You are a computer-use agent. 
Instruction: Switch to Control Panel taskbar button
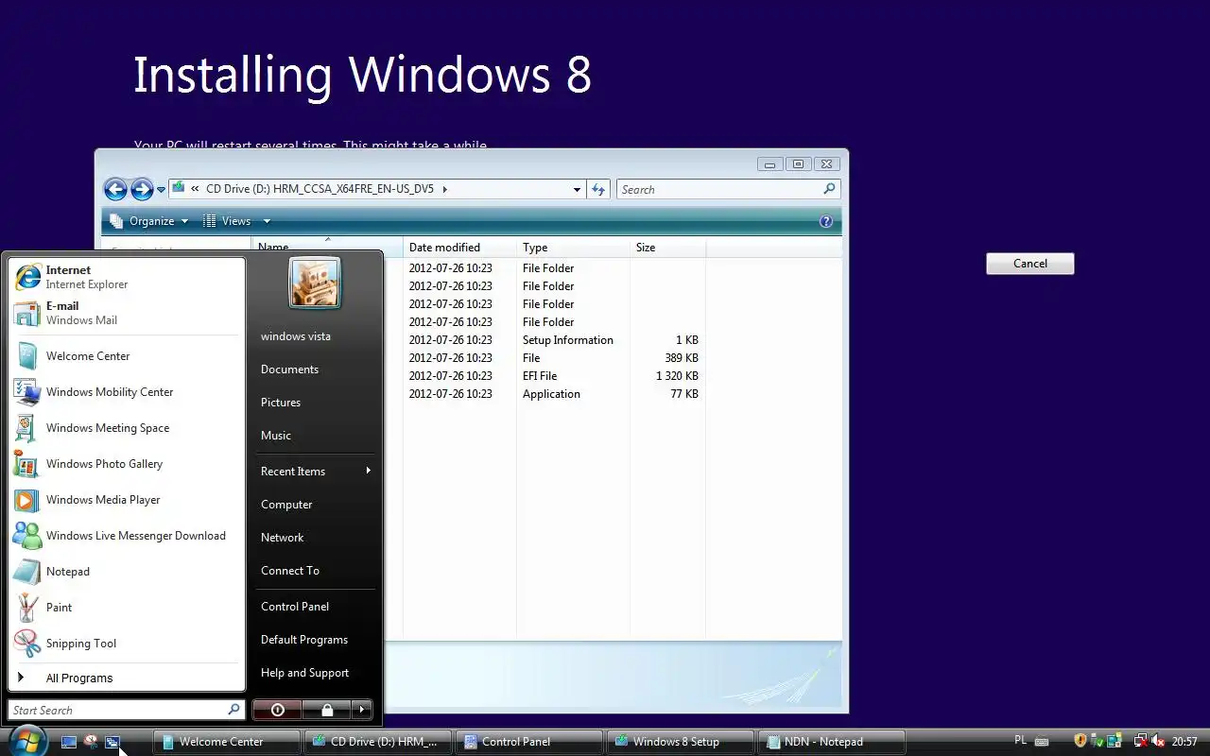[529, 742]
